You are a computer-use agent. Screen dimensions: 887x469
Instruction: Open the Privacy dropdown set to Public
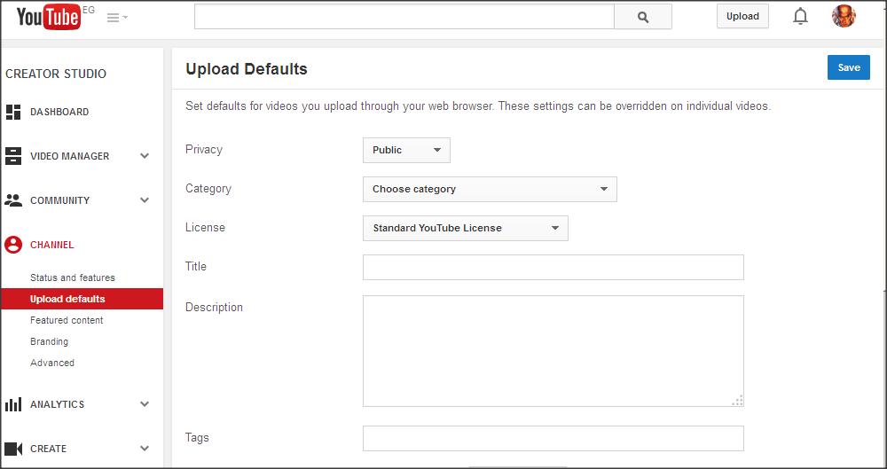pyautogui.click(x=406, y=150)
